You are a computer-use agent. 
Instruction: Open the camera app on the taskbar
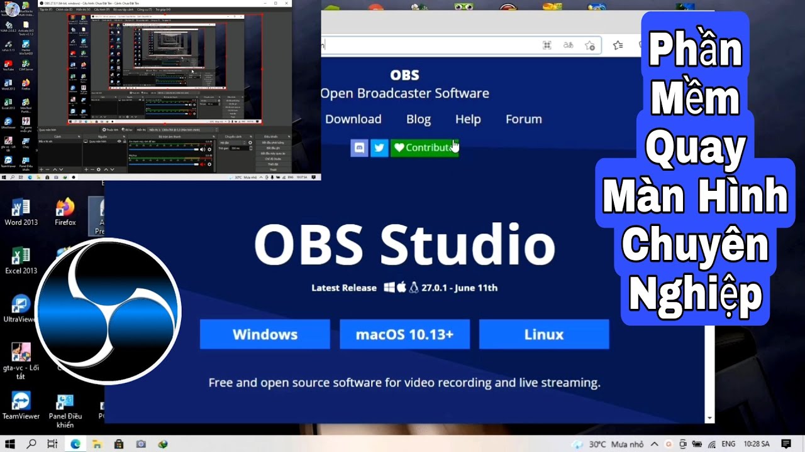coord(141,444)
